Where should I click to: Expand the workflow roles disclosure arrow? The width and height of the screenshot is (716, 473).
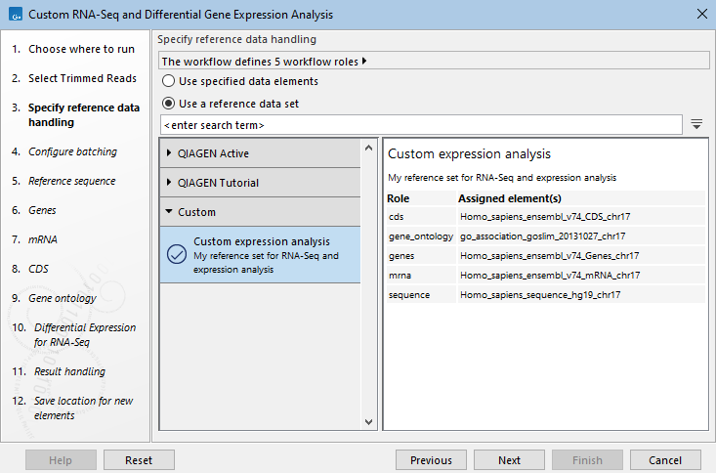[364, 61]
